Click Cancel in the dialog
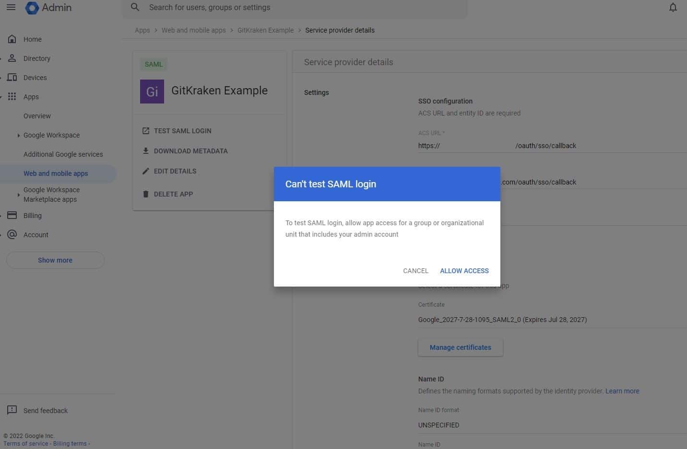The image size is (687, 449). [x=415, y=271]
